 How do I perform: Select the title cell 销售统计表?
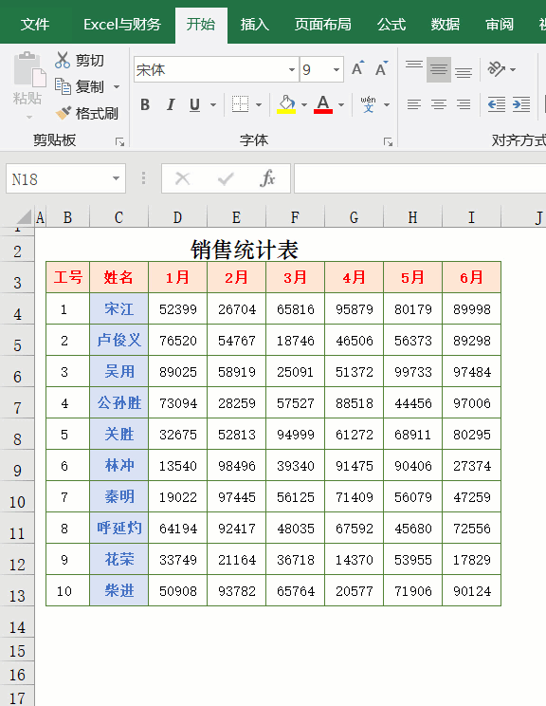pyautogui.click(x=245, y=249)
